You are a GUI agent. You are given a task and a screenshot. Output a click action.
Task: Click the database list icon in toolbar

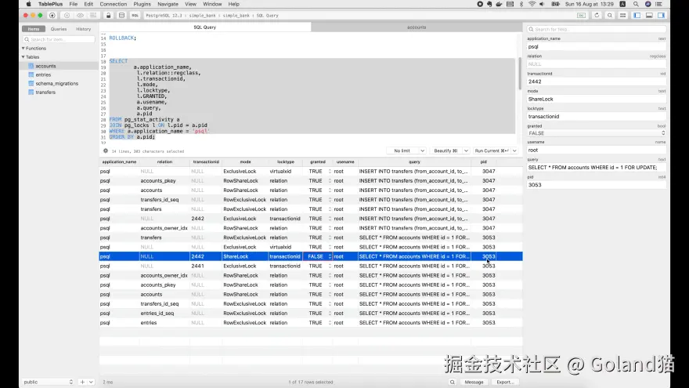tap(121, 16)
